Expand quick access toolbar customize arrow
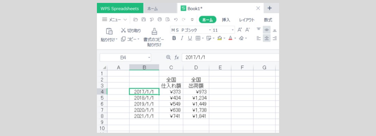Viewport: 376px width, 136px height. click(192, 20)
